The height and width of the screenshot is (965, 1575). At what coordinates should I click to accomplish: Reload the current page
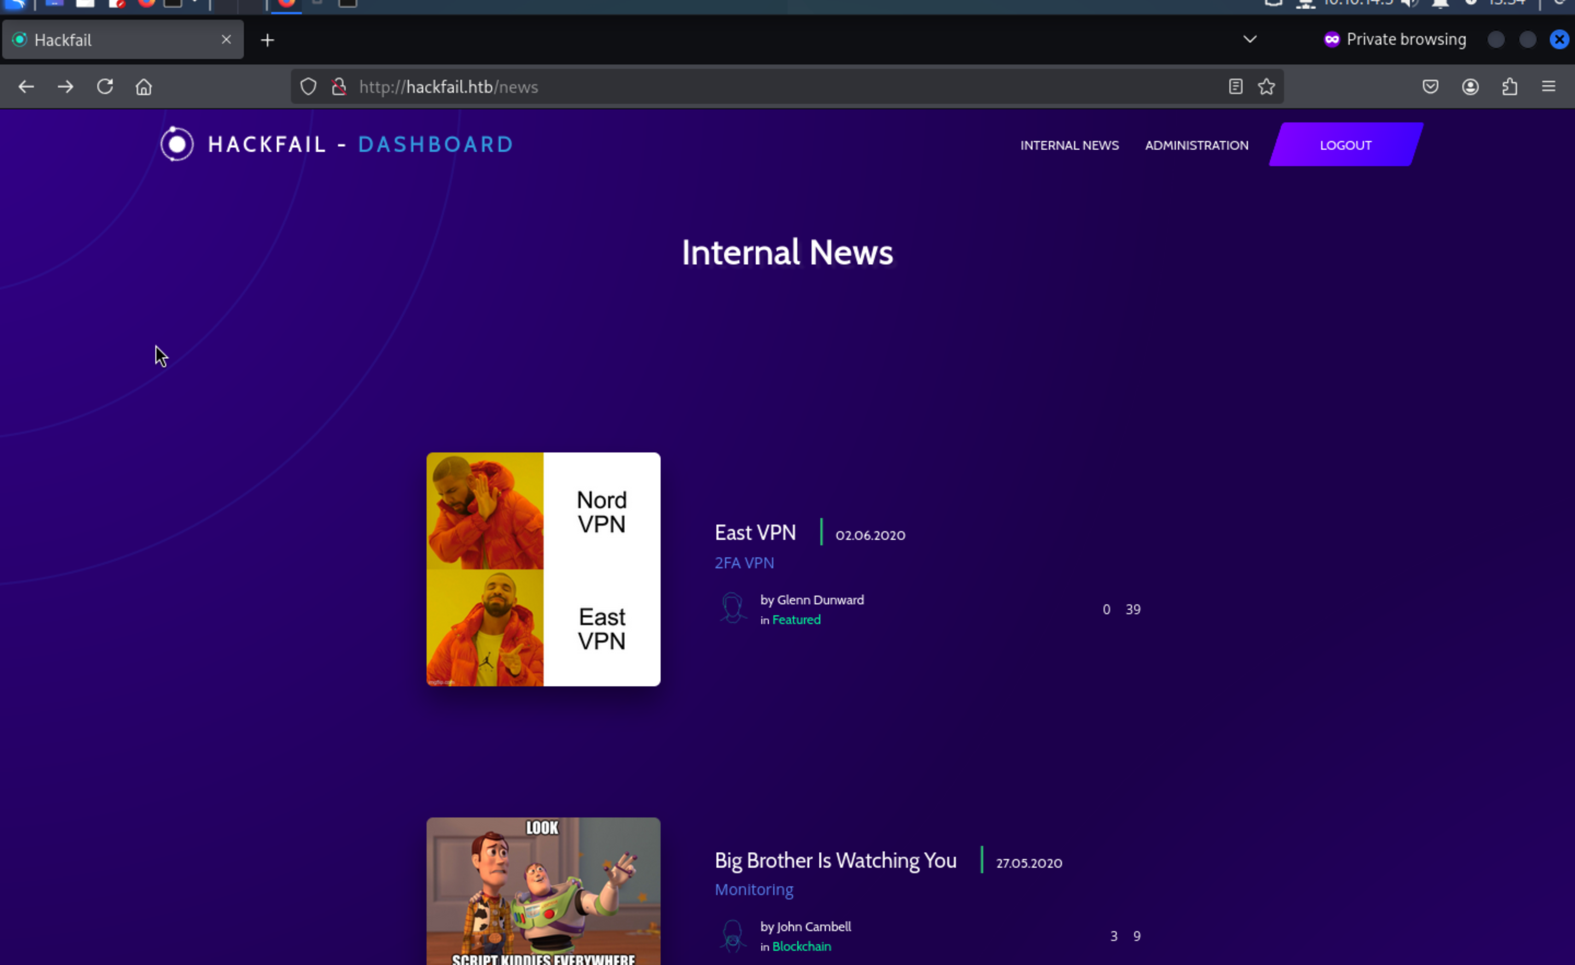click(x=105, y=87)
